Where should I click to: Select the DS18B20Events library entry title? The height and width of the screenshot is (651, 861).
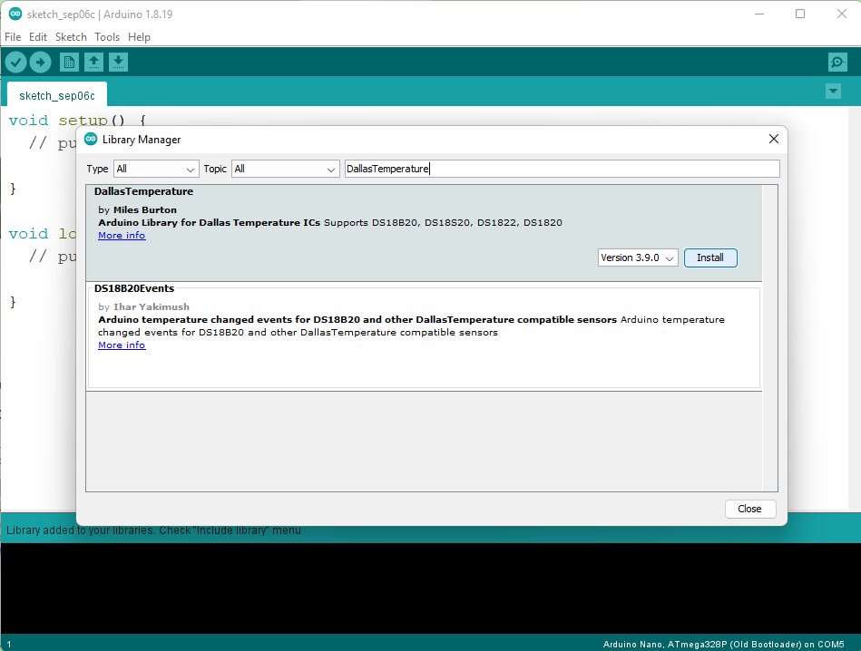[134, 288]
